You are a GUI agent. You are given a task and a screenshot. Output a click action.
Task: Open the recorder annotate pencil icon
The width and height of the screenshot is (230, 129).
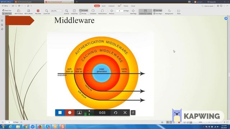133,113
